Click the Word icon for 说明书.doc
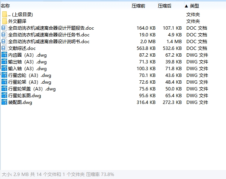 [4, 42]
